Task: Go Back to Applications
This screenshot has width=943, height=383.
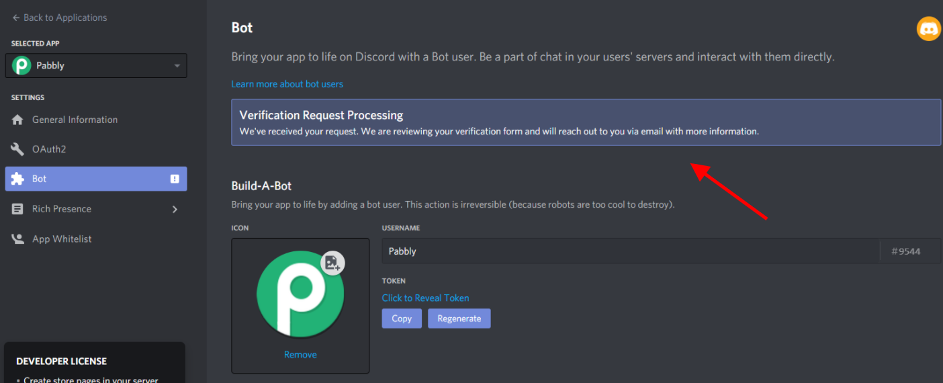Action: (x=59, y=17)
